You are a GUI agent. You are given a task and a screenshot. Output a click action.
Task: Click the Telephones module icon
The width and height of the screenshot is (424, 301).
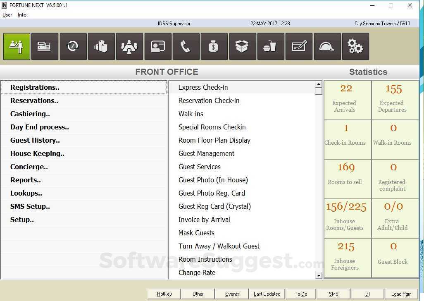[186, 46]
